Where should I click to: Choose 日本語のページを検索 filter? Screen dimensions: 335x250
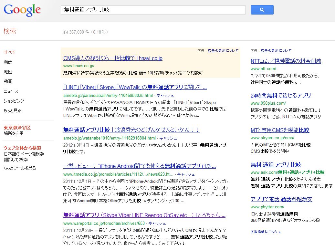pos(24,154)
